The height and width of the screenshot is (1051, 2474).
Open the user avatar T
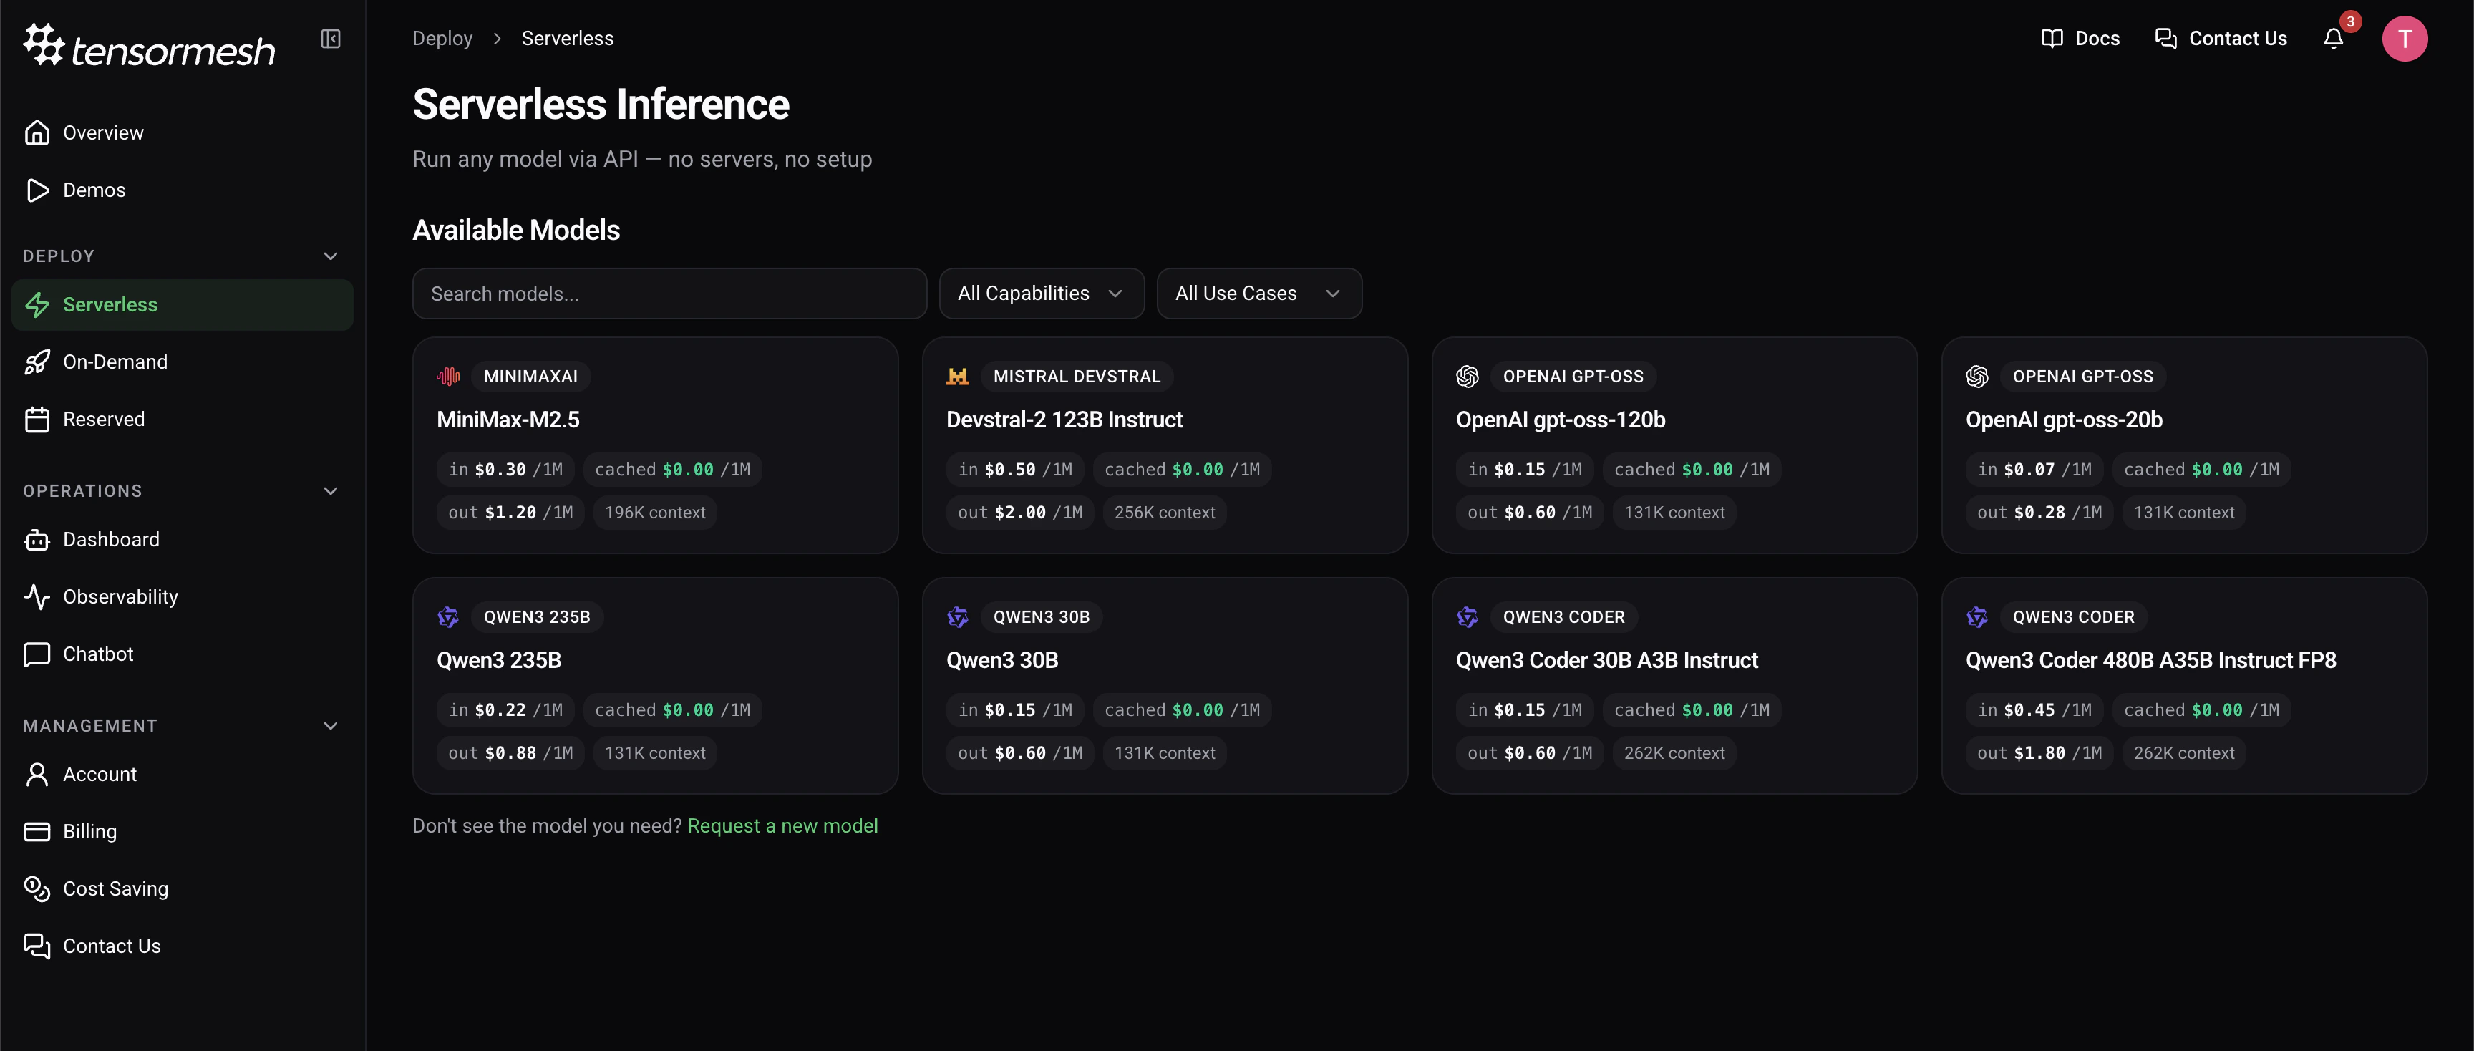[2405, 39]
